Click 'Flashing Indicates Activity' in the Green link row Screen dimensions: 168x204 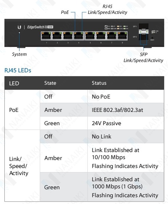click(125, 195)
